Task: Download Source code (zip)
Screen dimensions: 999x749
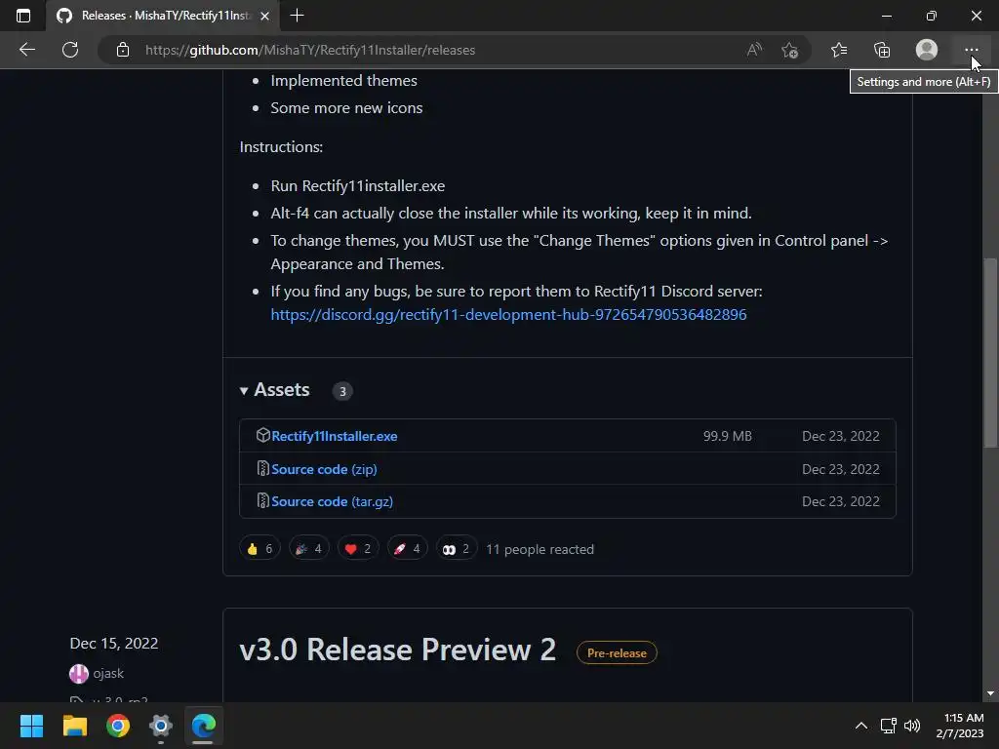Action: tap(324, 469)
